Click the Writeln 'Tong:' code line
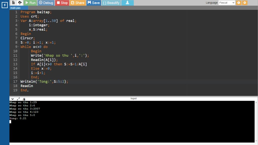This screenshot has width=258, height=145. [x=44, y=81]
